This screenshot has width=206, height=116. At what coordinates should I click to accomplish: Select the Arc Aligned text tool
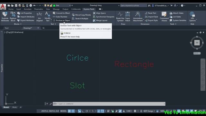click(39, 16)
